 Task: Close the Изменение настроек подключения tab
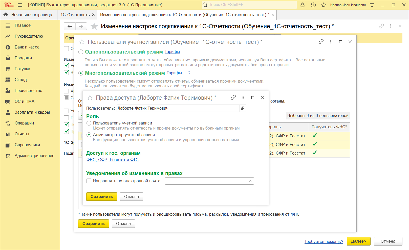[x=273, y=15]
